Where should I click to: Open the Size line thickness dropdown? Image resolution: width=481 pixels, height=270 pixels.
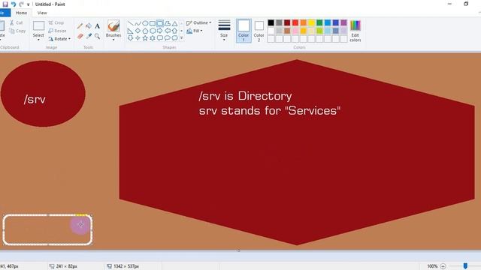click(224, 30)
